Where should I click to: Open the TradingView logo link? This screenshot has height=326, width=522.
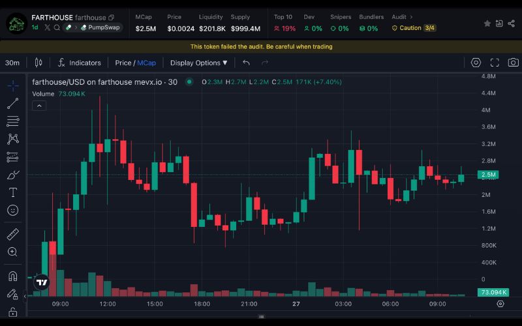(x=42, y=282)
